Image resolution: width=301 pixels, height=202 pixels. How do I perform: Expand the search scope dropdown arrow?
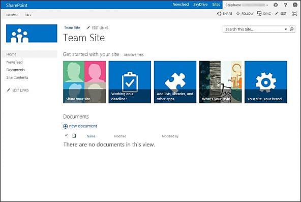[286, 29]
